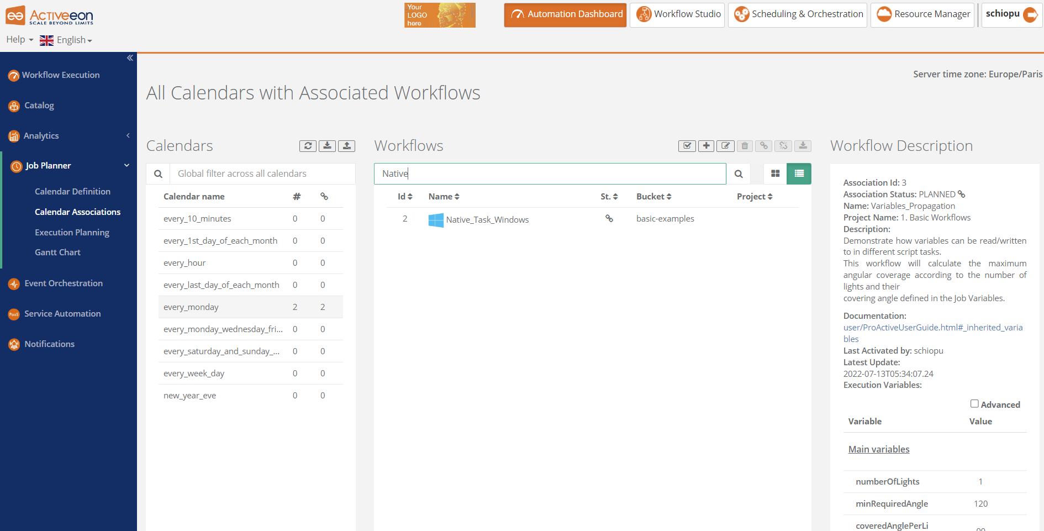Click the delete workflow trash icon

tap(745, 146)
